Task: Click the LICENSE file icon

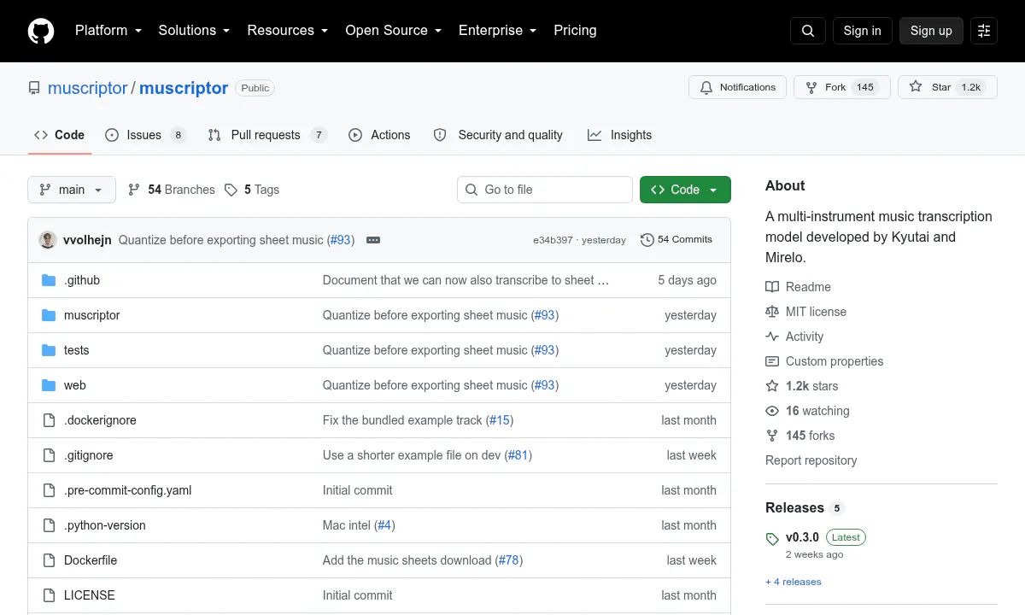Action: click(x=49, y=595)
